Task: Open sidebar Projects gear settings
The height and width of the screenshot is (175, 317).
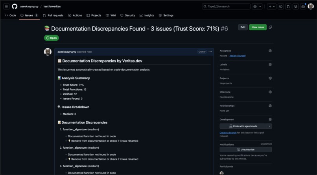Action: [x=270, y=78]
